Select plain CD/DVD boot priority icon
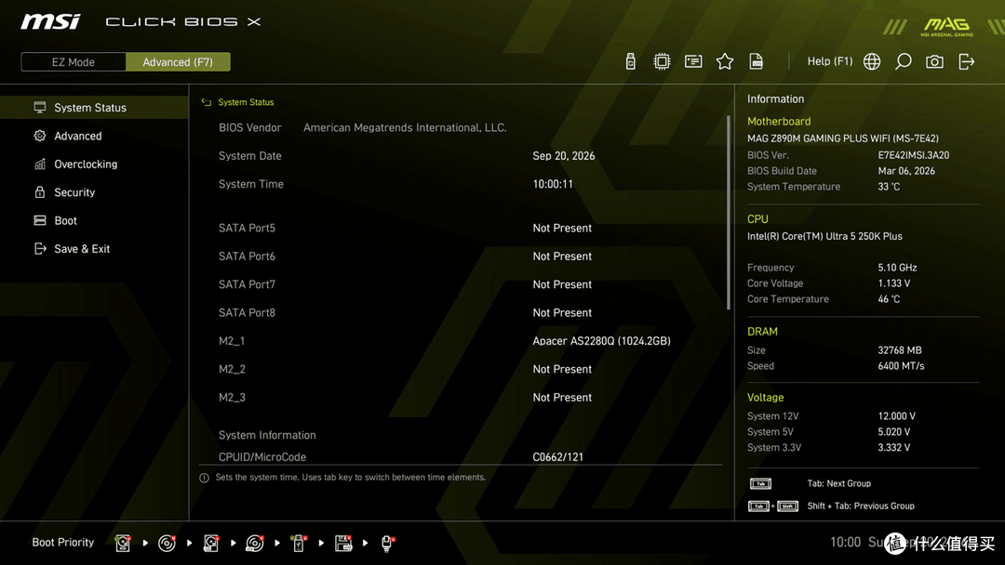 coord(167,543)
